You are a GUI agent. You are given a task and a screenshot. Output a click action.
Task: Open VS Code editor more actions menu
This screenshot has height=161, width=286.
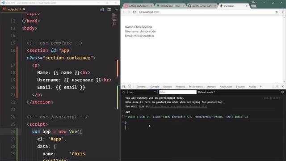click(x=116, y=9)
